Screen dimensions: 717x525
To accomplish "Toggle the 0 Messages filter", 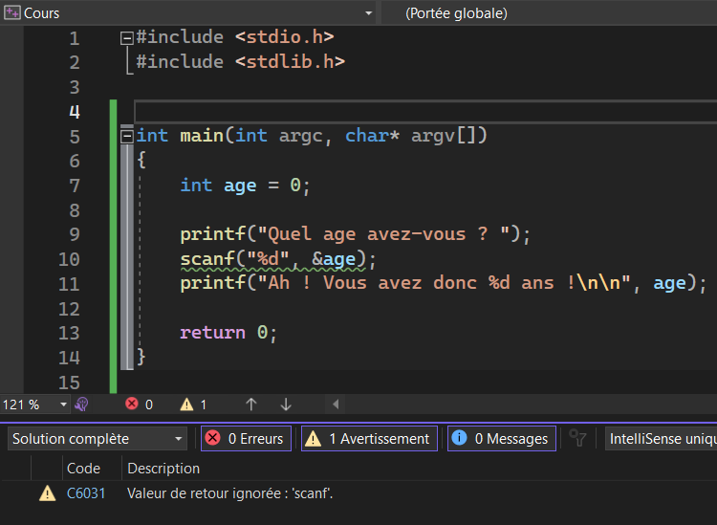I will (x=502, y=439).
